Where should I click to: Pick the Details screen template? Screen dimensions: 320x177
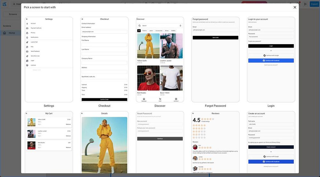point(104,142)
